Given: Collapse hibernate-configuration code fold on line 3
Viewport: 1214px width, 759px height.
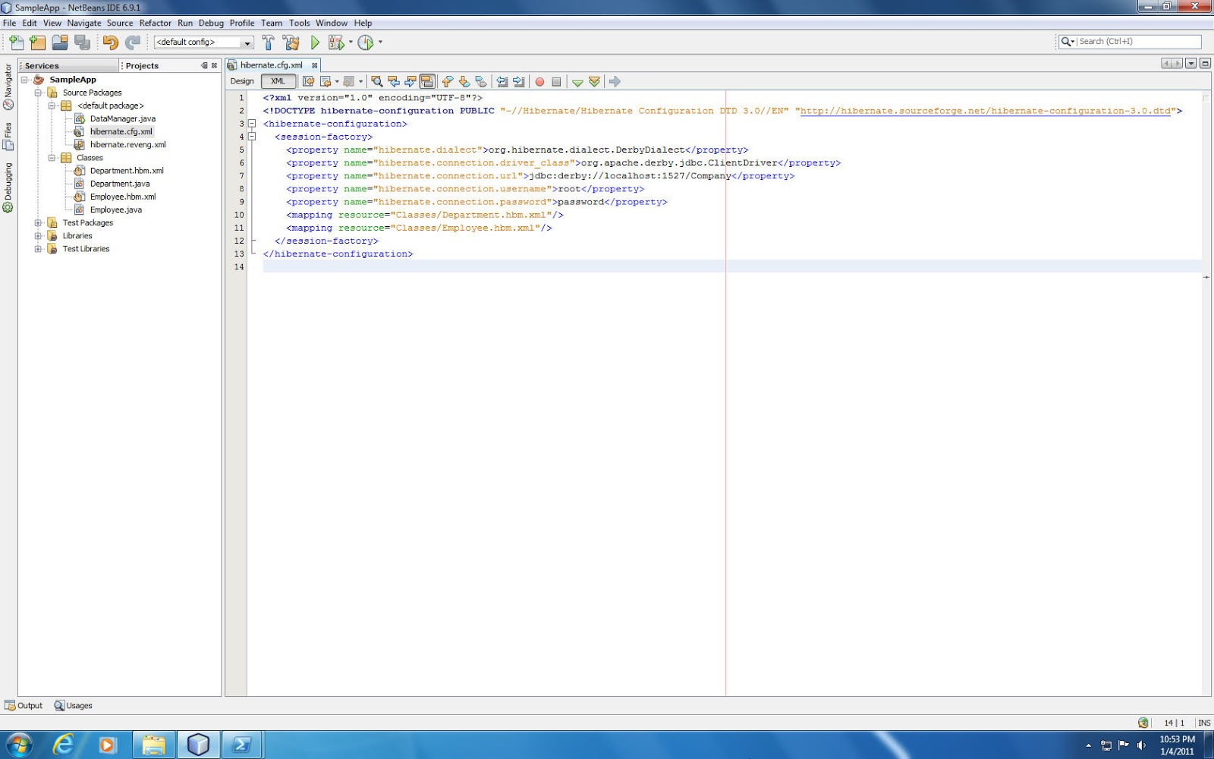Looking at the screenshot, I should pyautogui.click(x=252, y=124).
